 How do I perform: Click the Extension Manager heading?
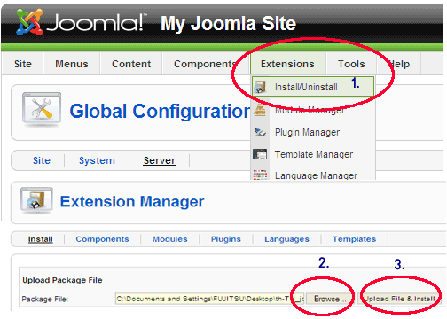click(132, 202)
